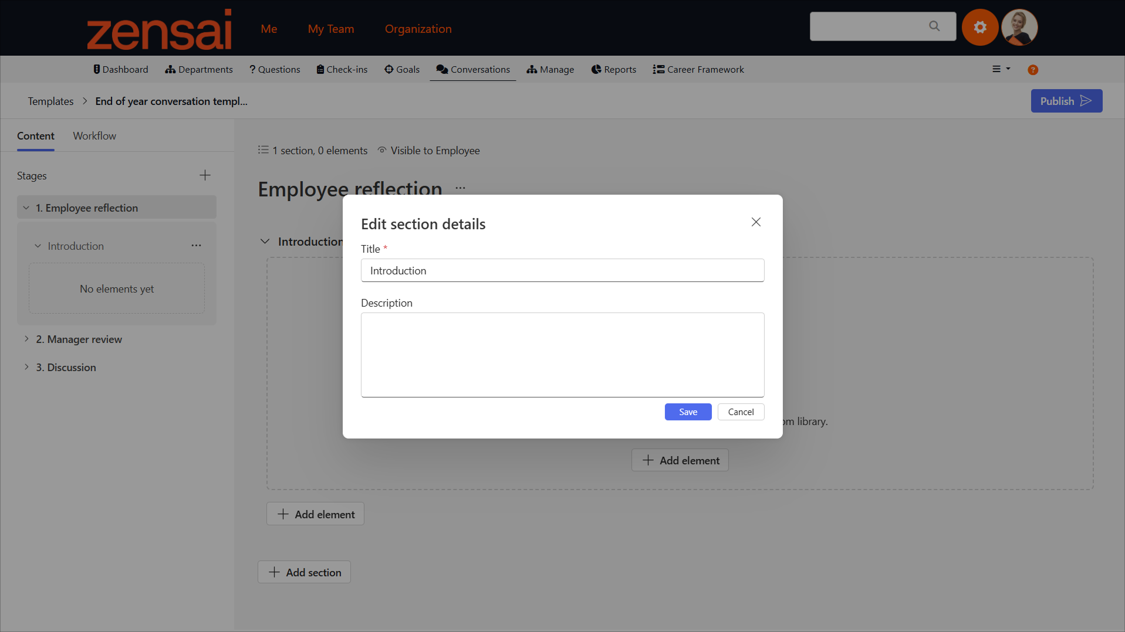Click Add element inside the empty section
Screen dimensions: 1125x632
(680, 460)
